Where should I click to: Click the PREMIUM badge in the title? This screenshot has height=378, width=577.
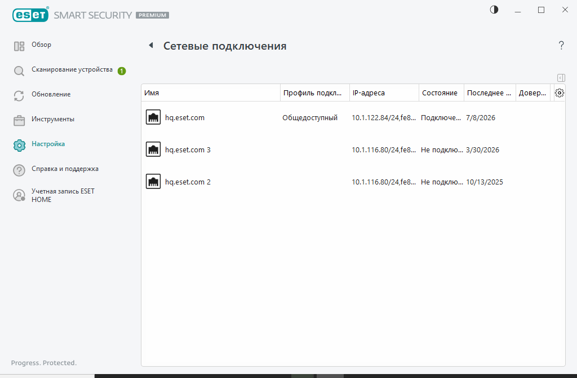[152, 15]
